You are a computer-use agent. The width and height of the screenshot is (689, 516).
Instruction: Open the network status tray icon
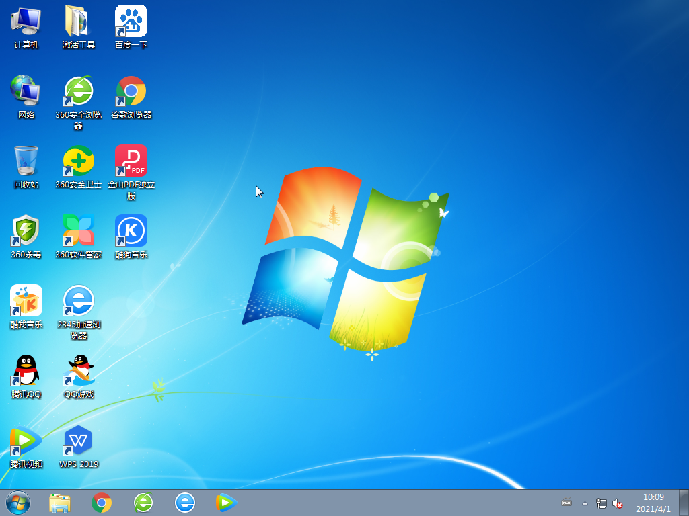pos(601,503)
